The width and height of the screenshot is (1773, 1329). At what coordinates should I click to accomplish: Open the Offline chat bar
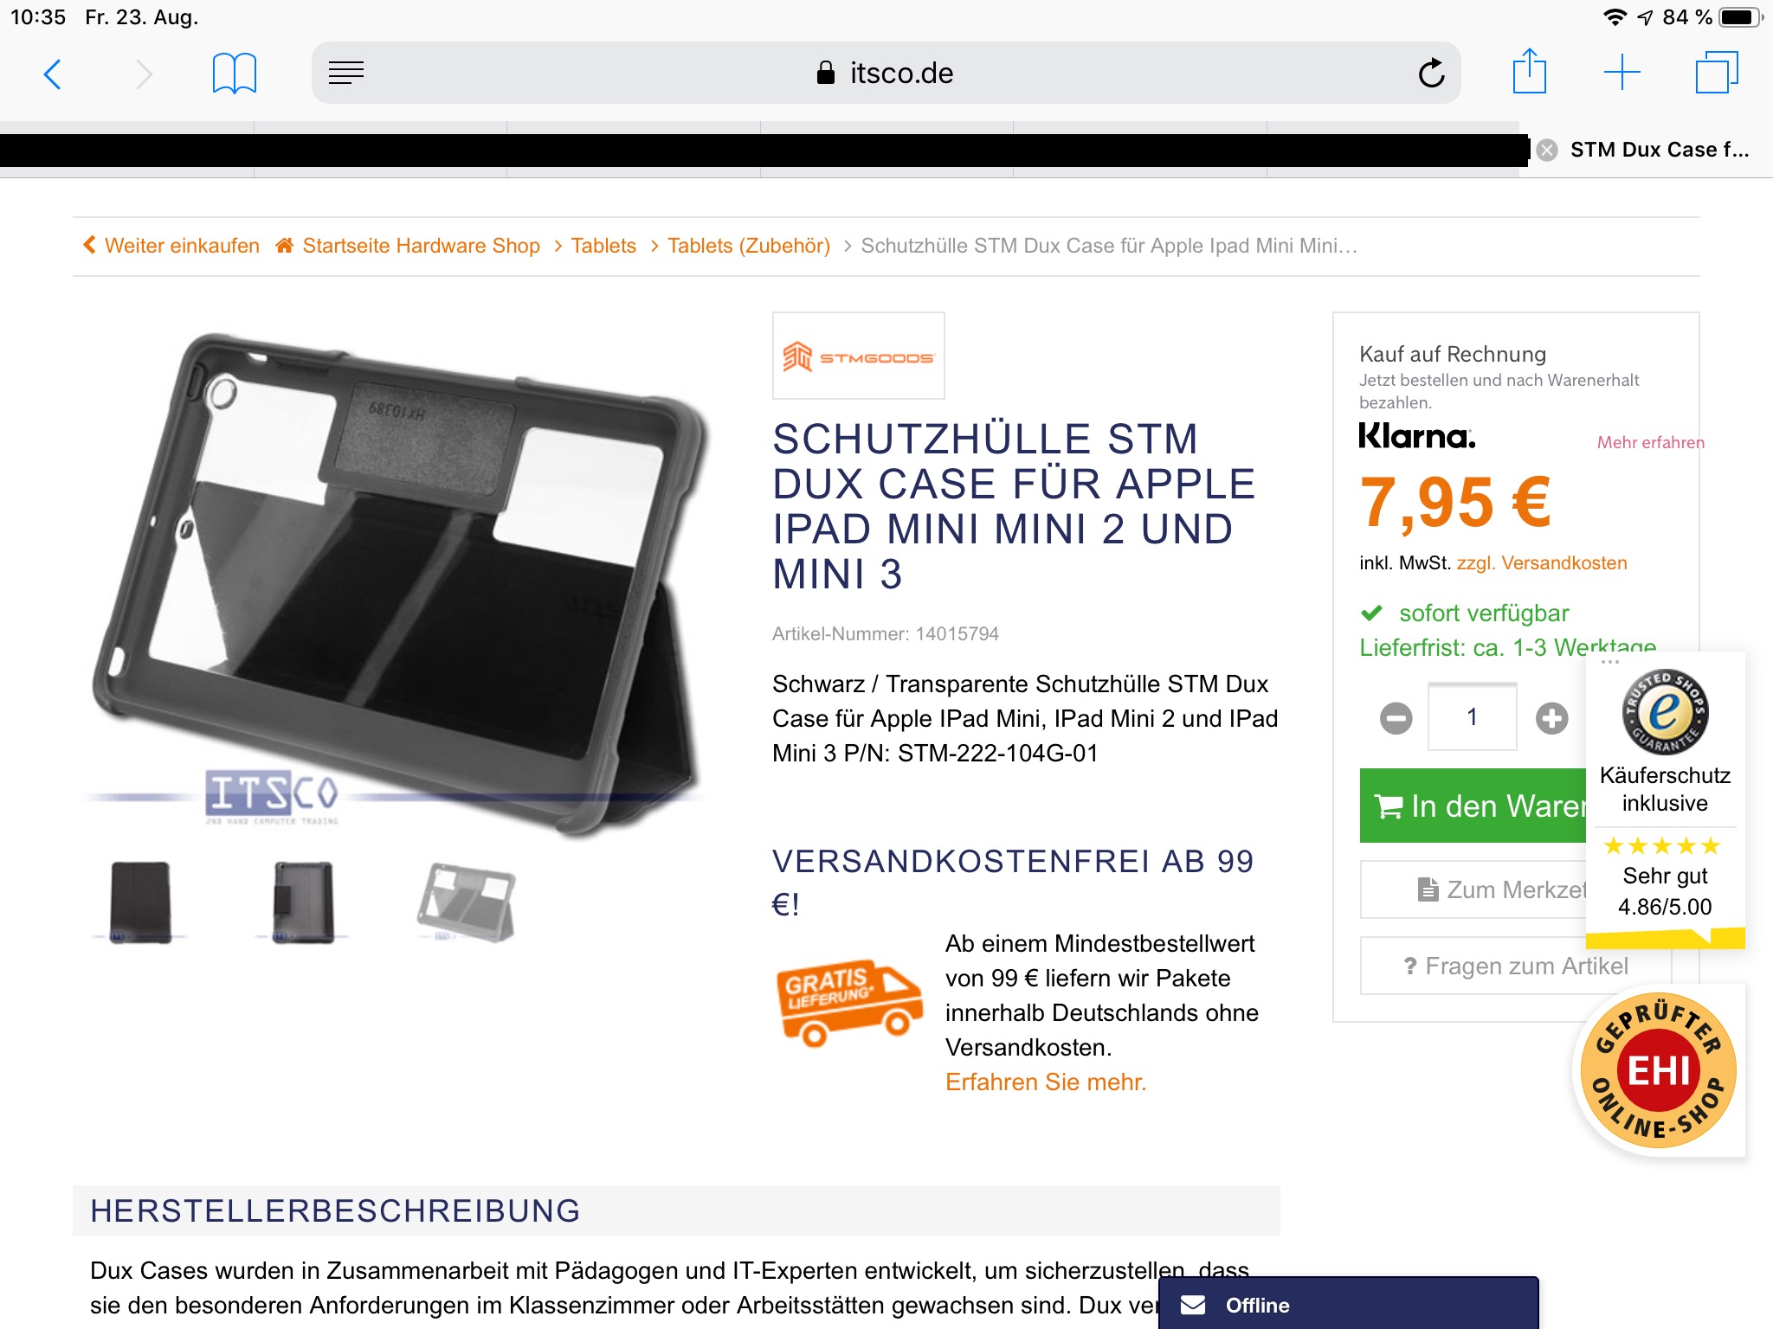tap(1348, 1304)
